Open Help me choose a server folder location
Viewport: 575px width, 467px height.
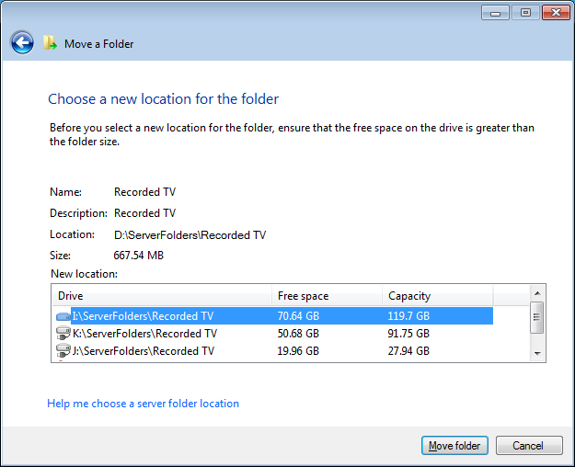143,404
